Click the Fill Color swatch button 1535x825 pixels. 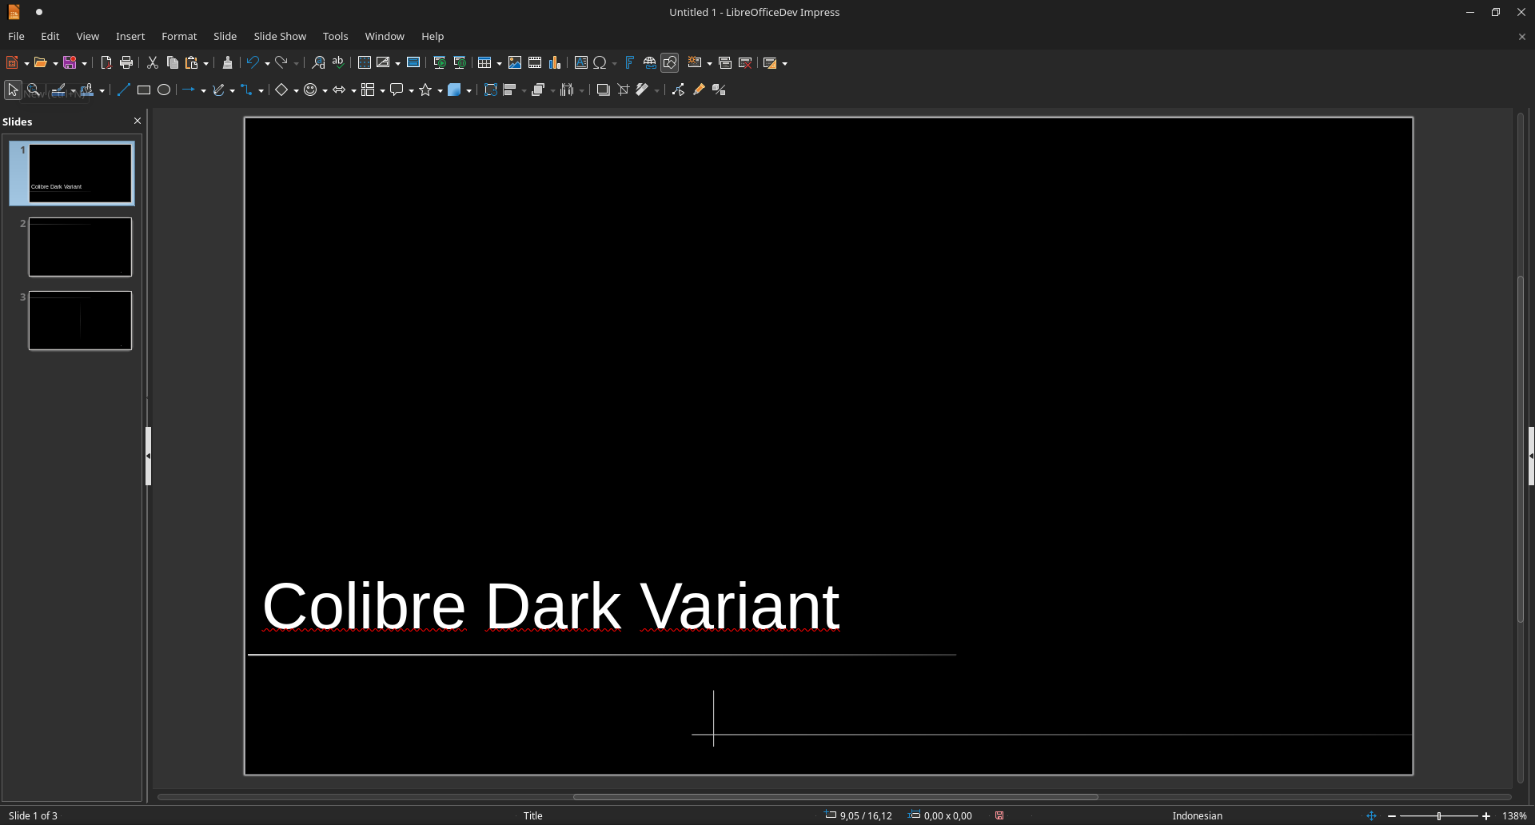click(87, 90)
